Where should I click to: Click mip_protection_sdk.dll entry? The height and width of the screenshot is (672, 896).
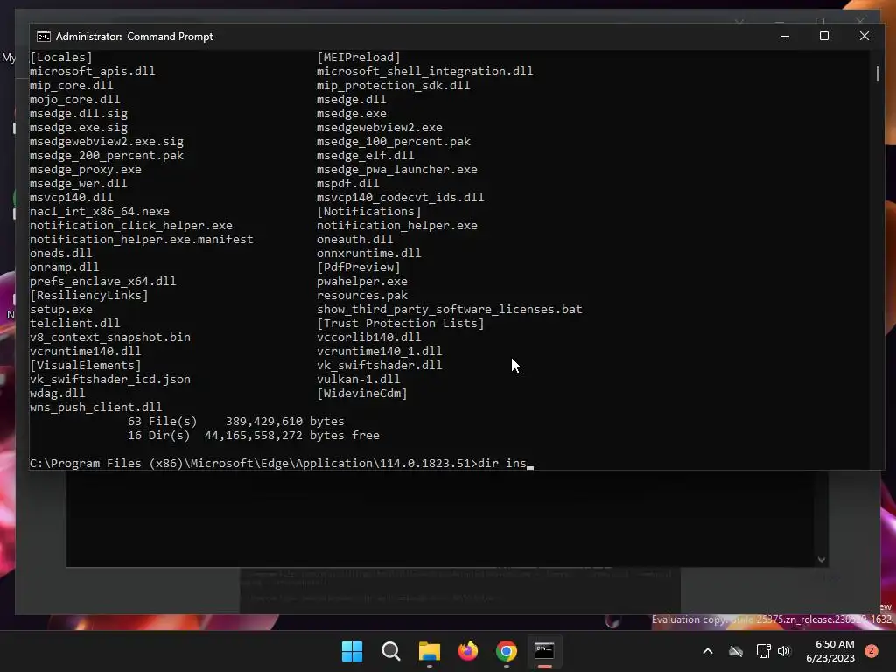[x=393, y=86]
